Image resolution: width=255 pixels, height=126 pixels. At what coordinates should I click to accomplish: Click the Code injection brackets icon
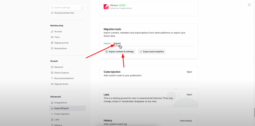pos(52,114)
